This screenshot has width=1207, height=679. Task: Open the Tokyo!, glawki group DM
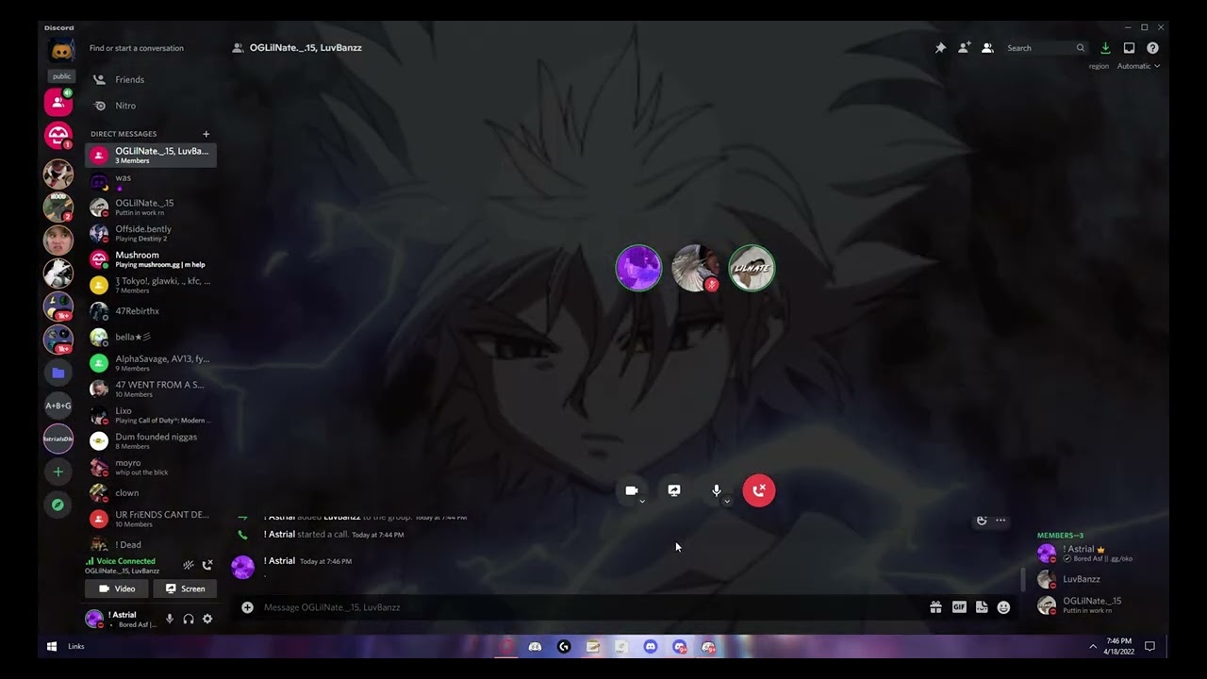tap(151, 285)
